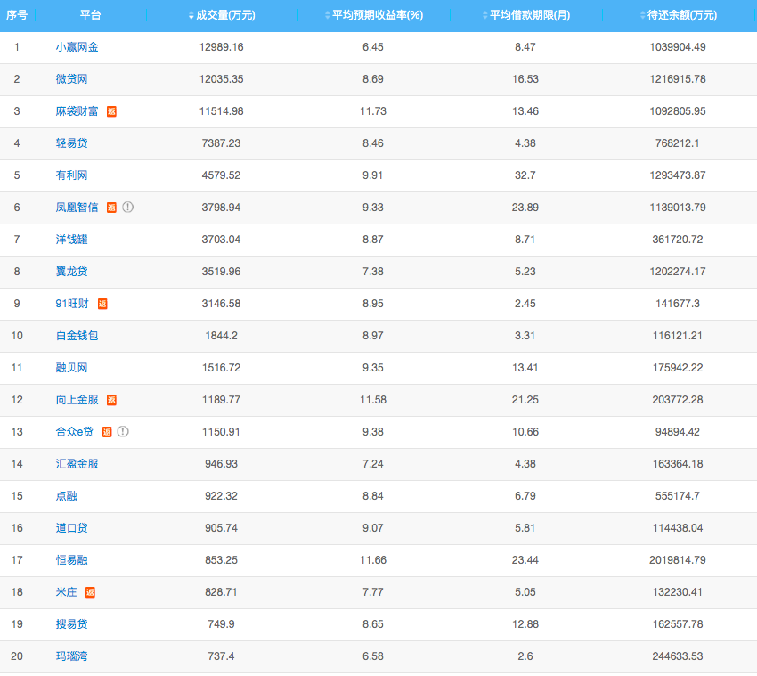Click the 返 badge next to 麻袋财富

pos(111,111)
